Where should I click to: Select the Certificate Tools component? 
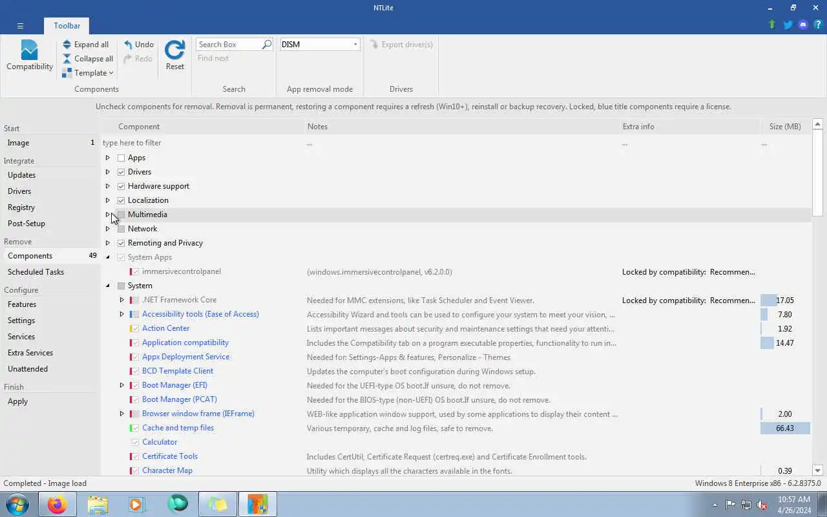169,456
